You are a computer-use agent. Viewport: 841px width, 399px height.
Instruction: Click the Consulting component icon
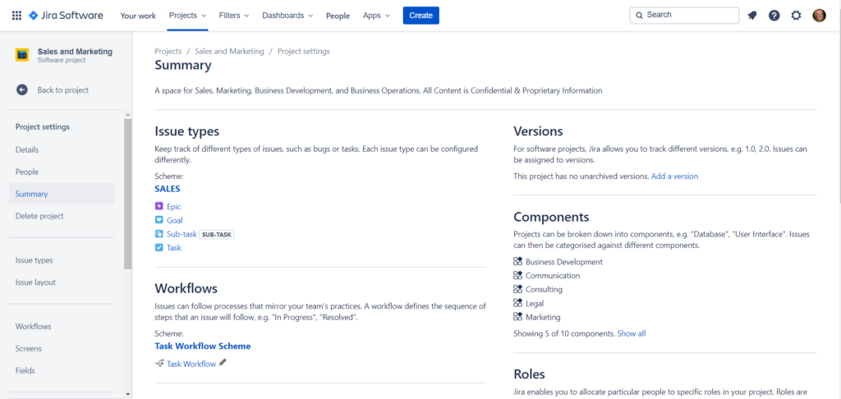pos(517,289)
